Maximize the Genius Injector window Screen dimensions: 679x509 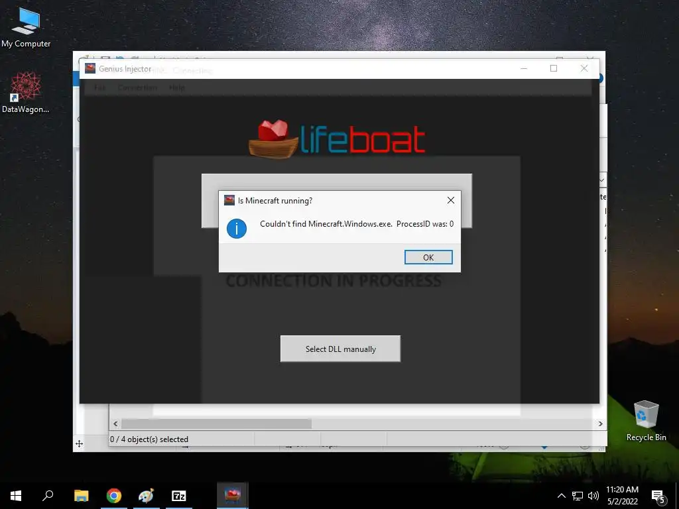pyautogui.click(x=554, y=68)
